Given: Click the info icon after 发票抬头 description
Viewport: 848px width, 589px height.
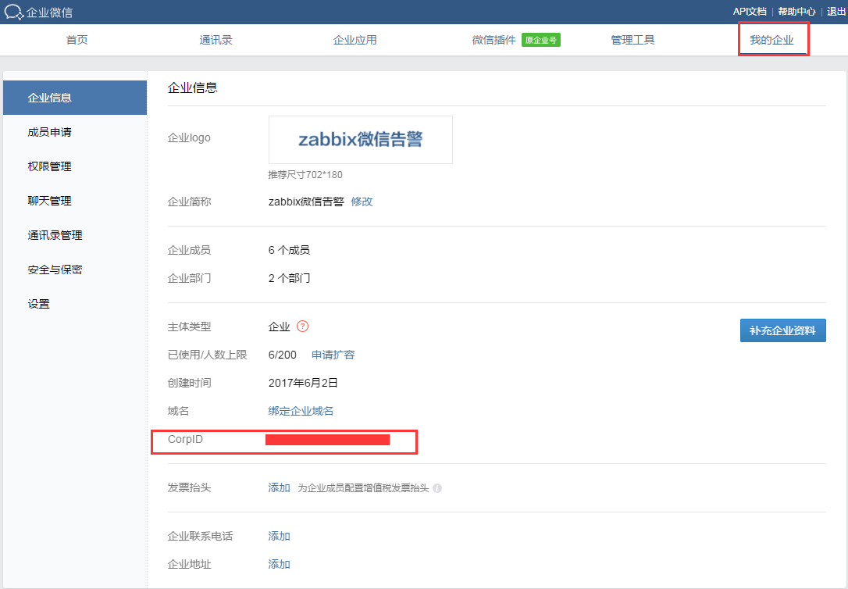Looking at the screenshot, I should pyautogui.click(x=437, y=488).
